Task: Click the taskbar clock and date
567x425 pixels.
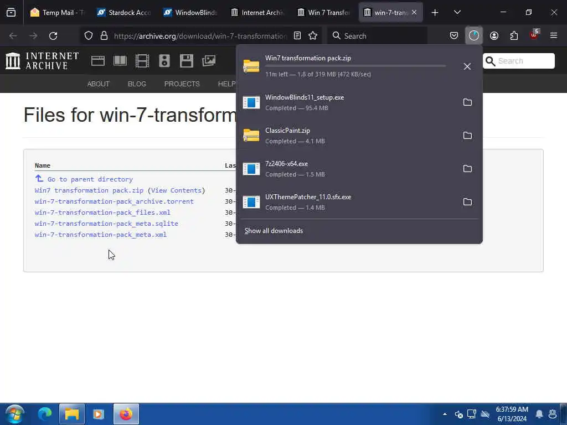Action: click(512, 414)
